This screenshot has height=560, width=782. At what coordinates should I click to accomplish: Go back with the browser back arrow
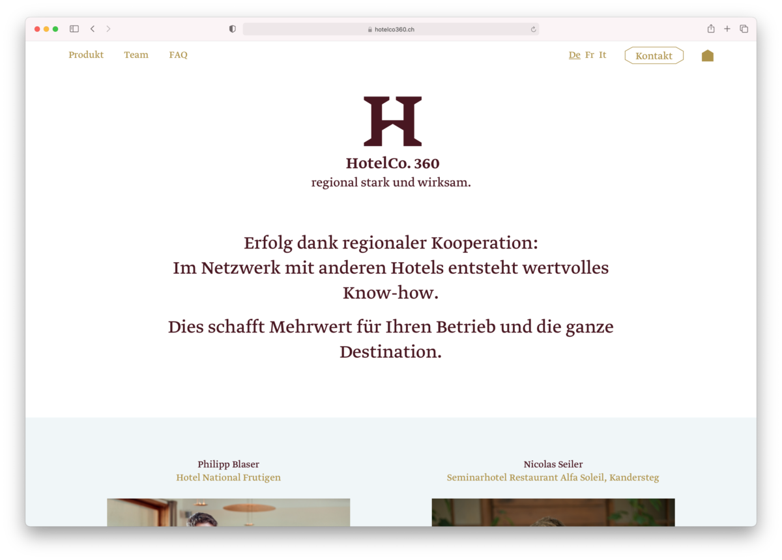pyautogui.click(x=93, y=29)
